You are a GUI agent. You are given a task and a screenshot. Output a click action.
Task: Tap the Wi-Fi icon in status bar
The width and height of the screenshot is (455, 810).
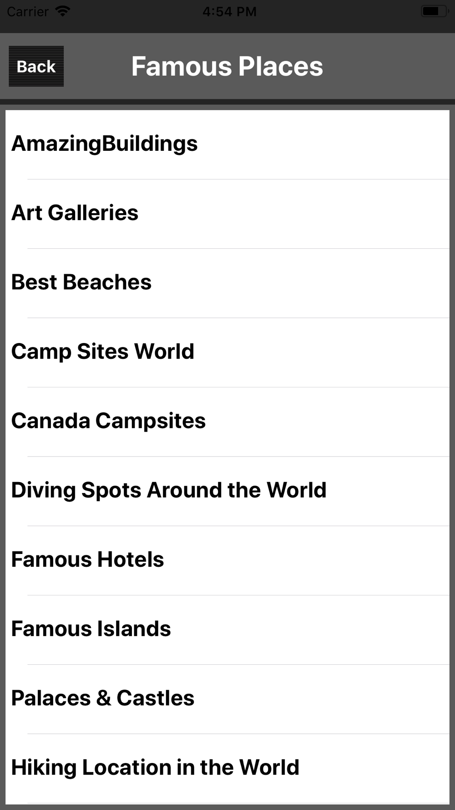62,11
